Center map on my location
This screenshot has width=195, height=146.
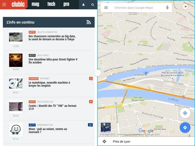[185, 113]
